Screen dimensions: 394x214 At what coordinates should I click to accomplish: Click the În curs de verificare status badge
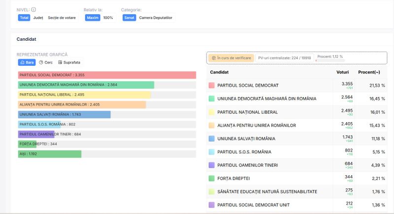[x=231, y=58]
